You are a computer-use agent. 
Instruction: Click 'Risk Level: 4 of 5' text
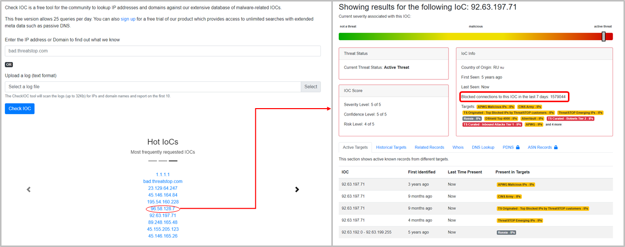click(x=359, y=124)
